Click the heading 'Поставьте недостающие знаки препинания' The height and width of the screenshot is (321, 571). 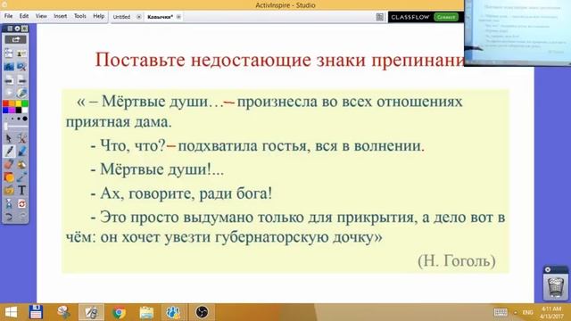(279, 60)
